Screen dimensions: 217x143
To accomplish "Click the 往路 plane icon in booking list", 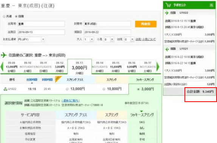I will [167, 13].
